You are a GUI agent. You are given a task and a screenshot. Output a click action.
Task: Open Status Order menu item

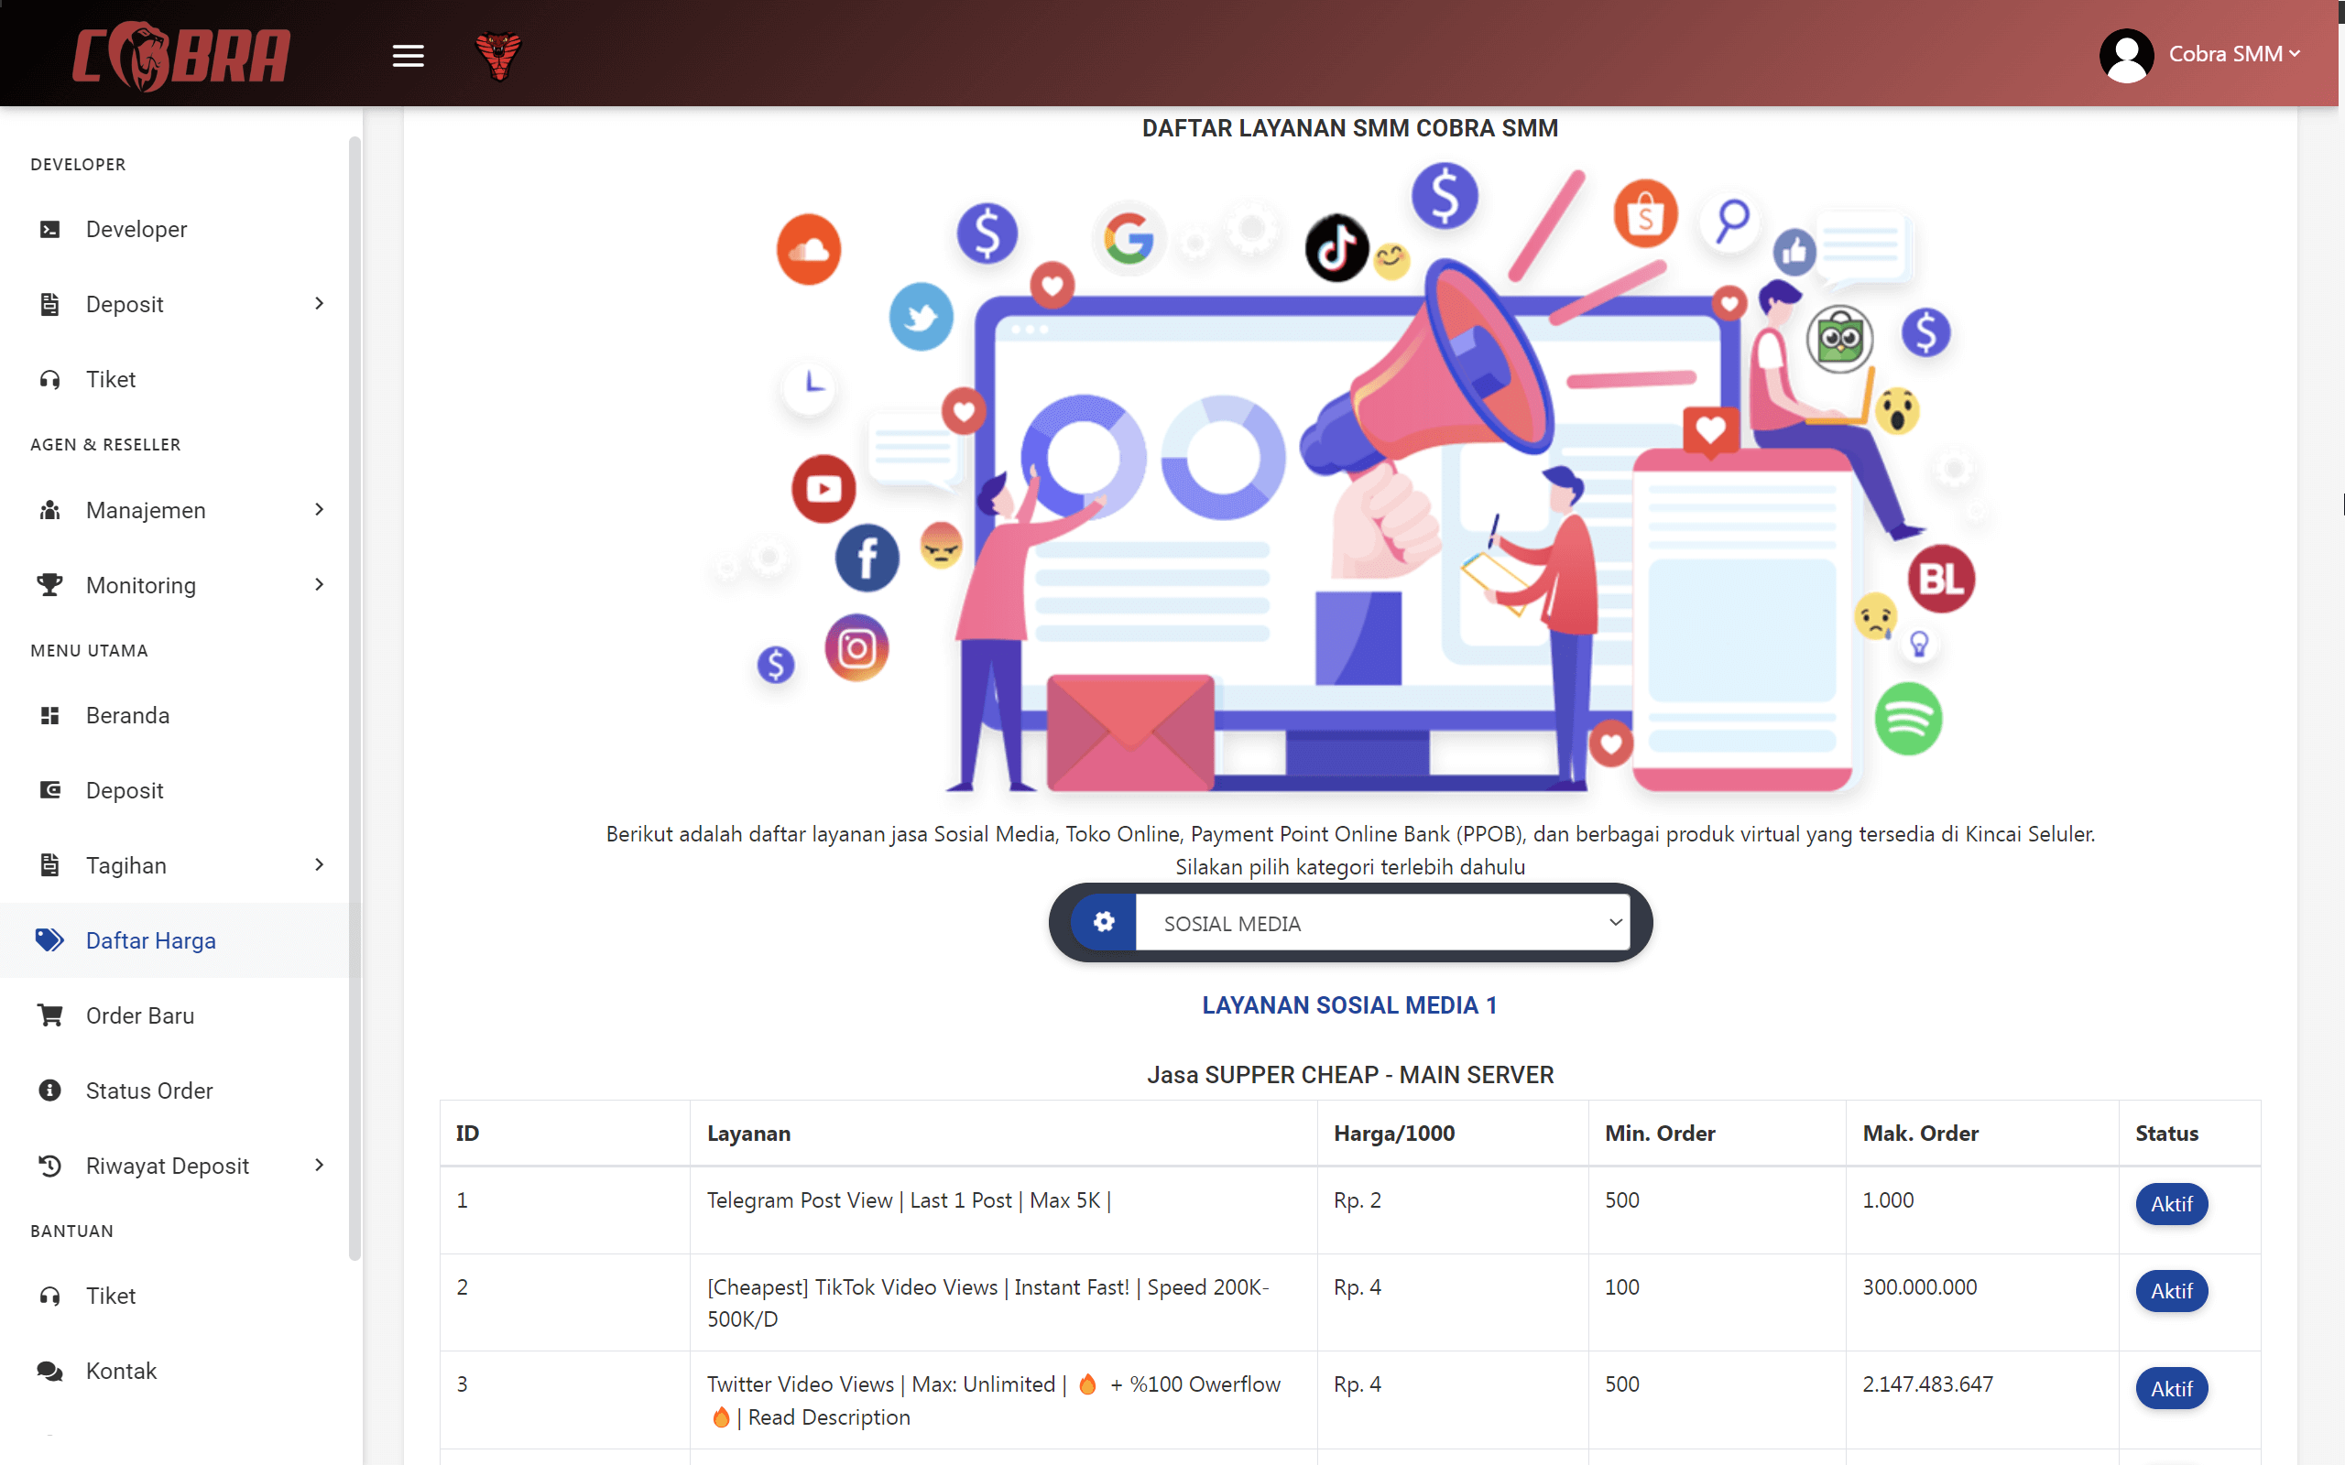coord(149,1091)
